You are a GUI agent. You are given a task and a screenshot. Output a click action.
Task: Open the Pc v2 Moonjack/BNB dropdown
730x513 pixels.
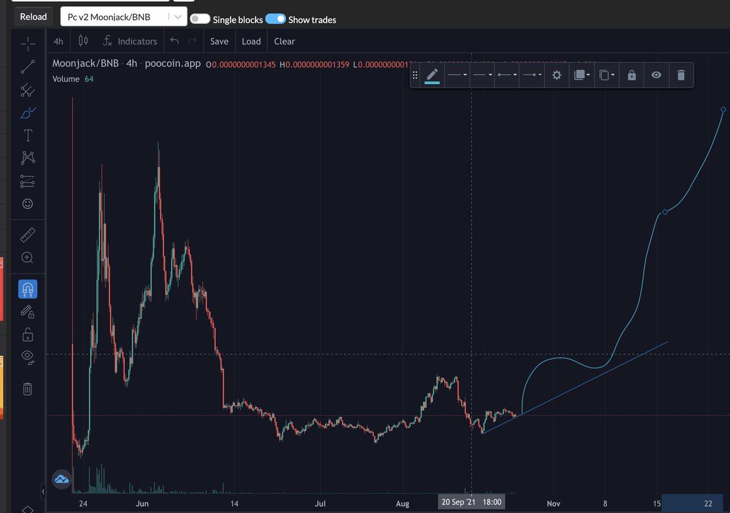click(177, 16)
